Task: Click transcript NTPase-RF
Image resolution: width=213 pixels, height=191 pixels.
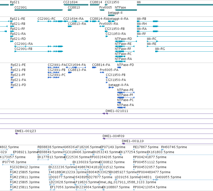Action: pyautogui.click(x=123, y=49)
